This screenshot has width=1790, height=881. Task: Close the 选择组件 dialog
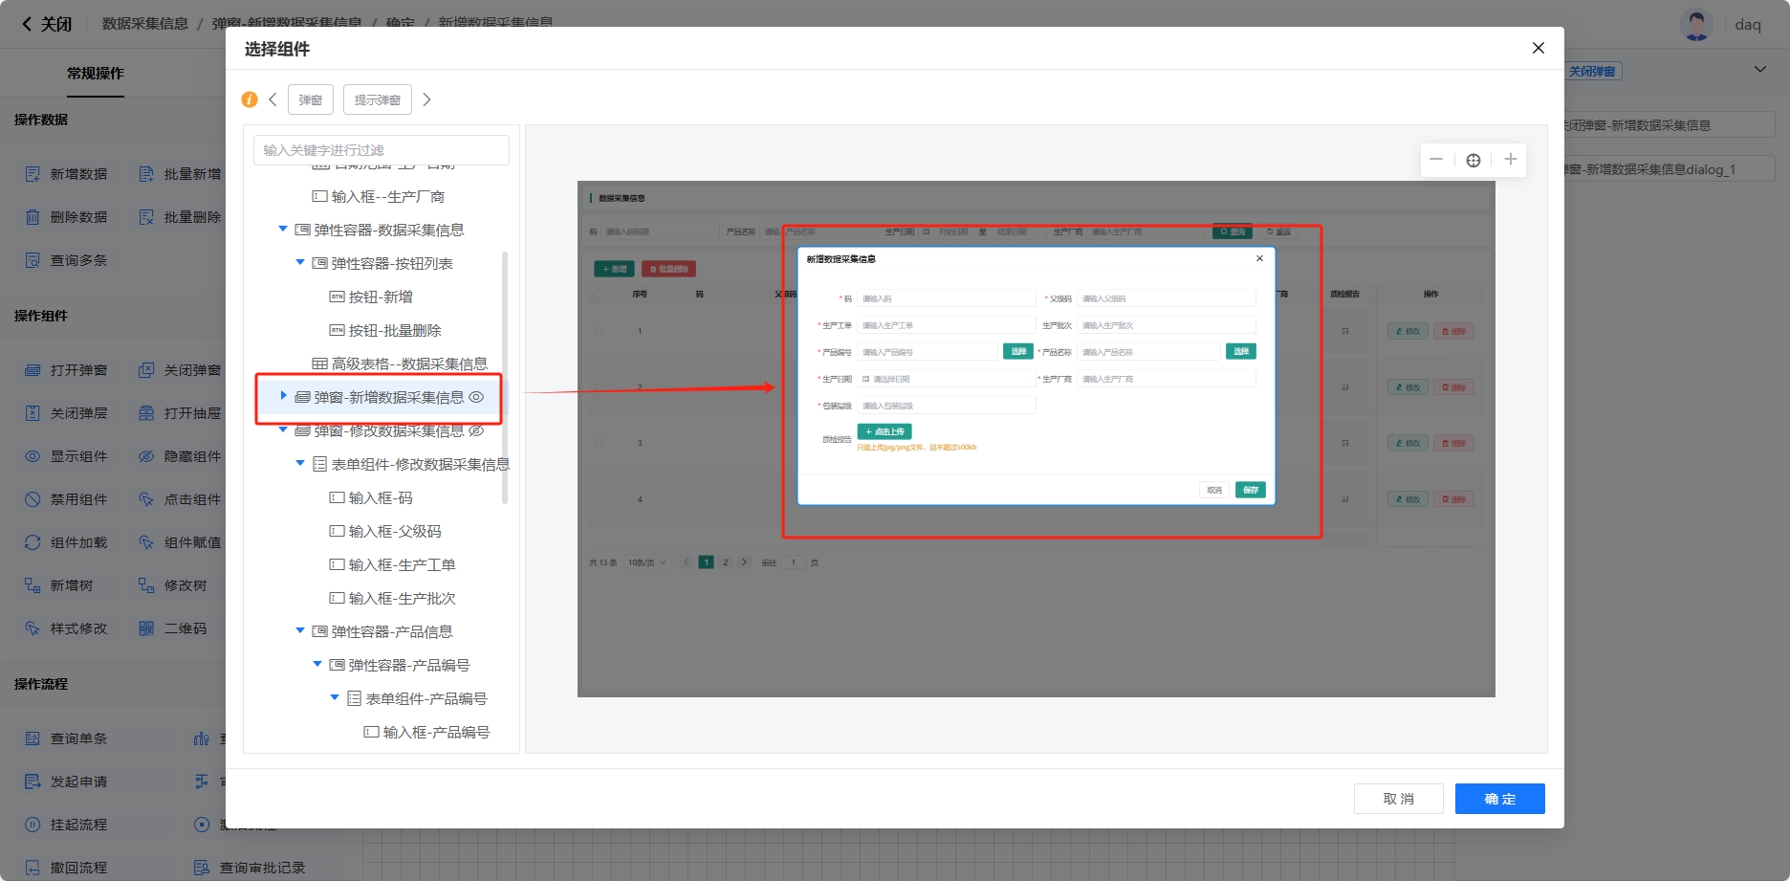(1538, 48)
